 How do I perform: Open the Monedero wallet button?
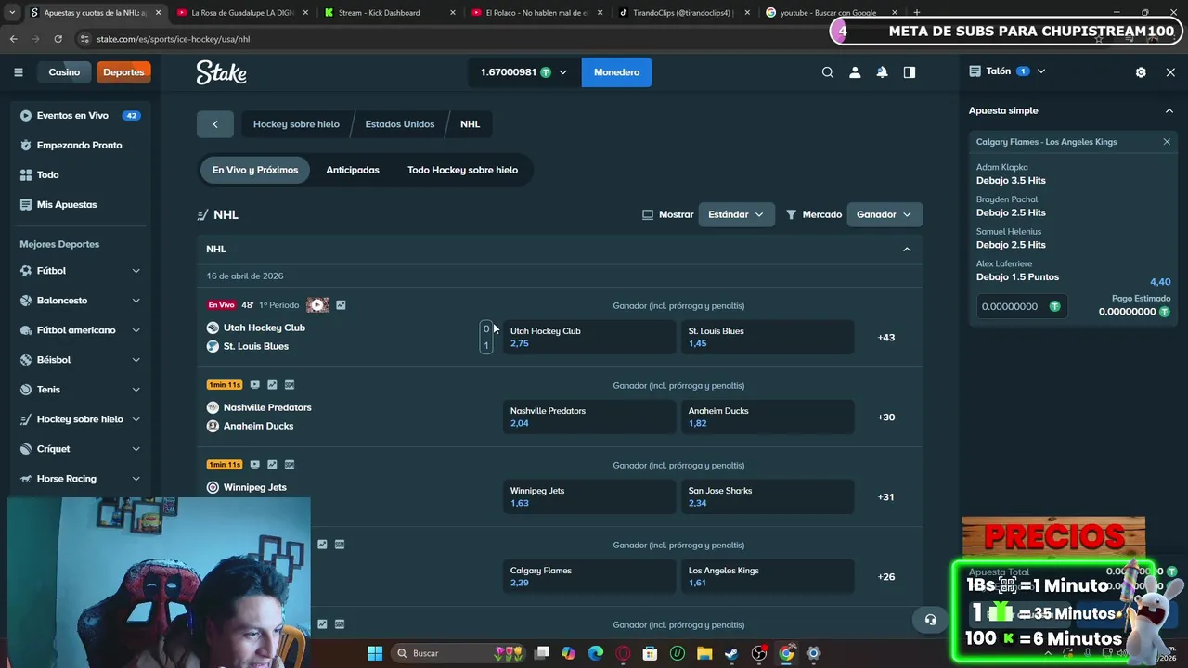(x=616, y=72)
